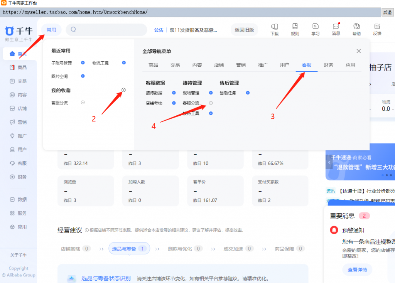Click the 反馈 (Feedback) icon
This screenshot has height=283, width=395.
(377, 29)
